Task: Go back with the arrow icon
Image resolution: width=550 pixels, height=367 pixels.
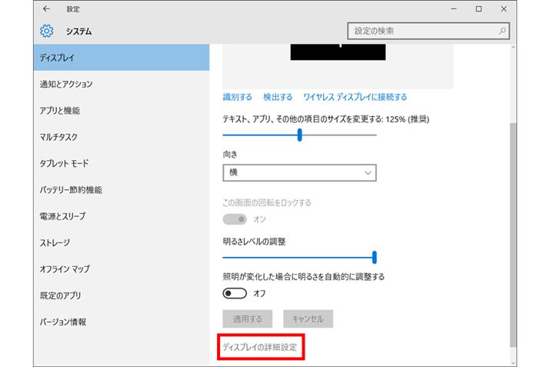Action: [x=46, y=9]
